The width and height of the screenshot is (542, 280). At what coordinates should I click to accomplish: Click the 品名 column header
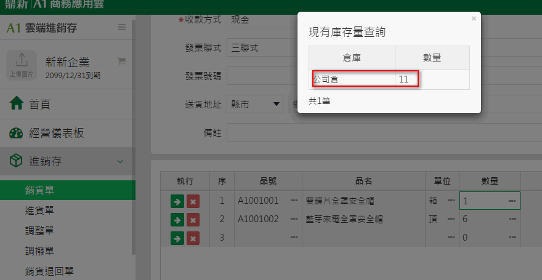363,181
